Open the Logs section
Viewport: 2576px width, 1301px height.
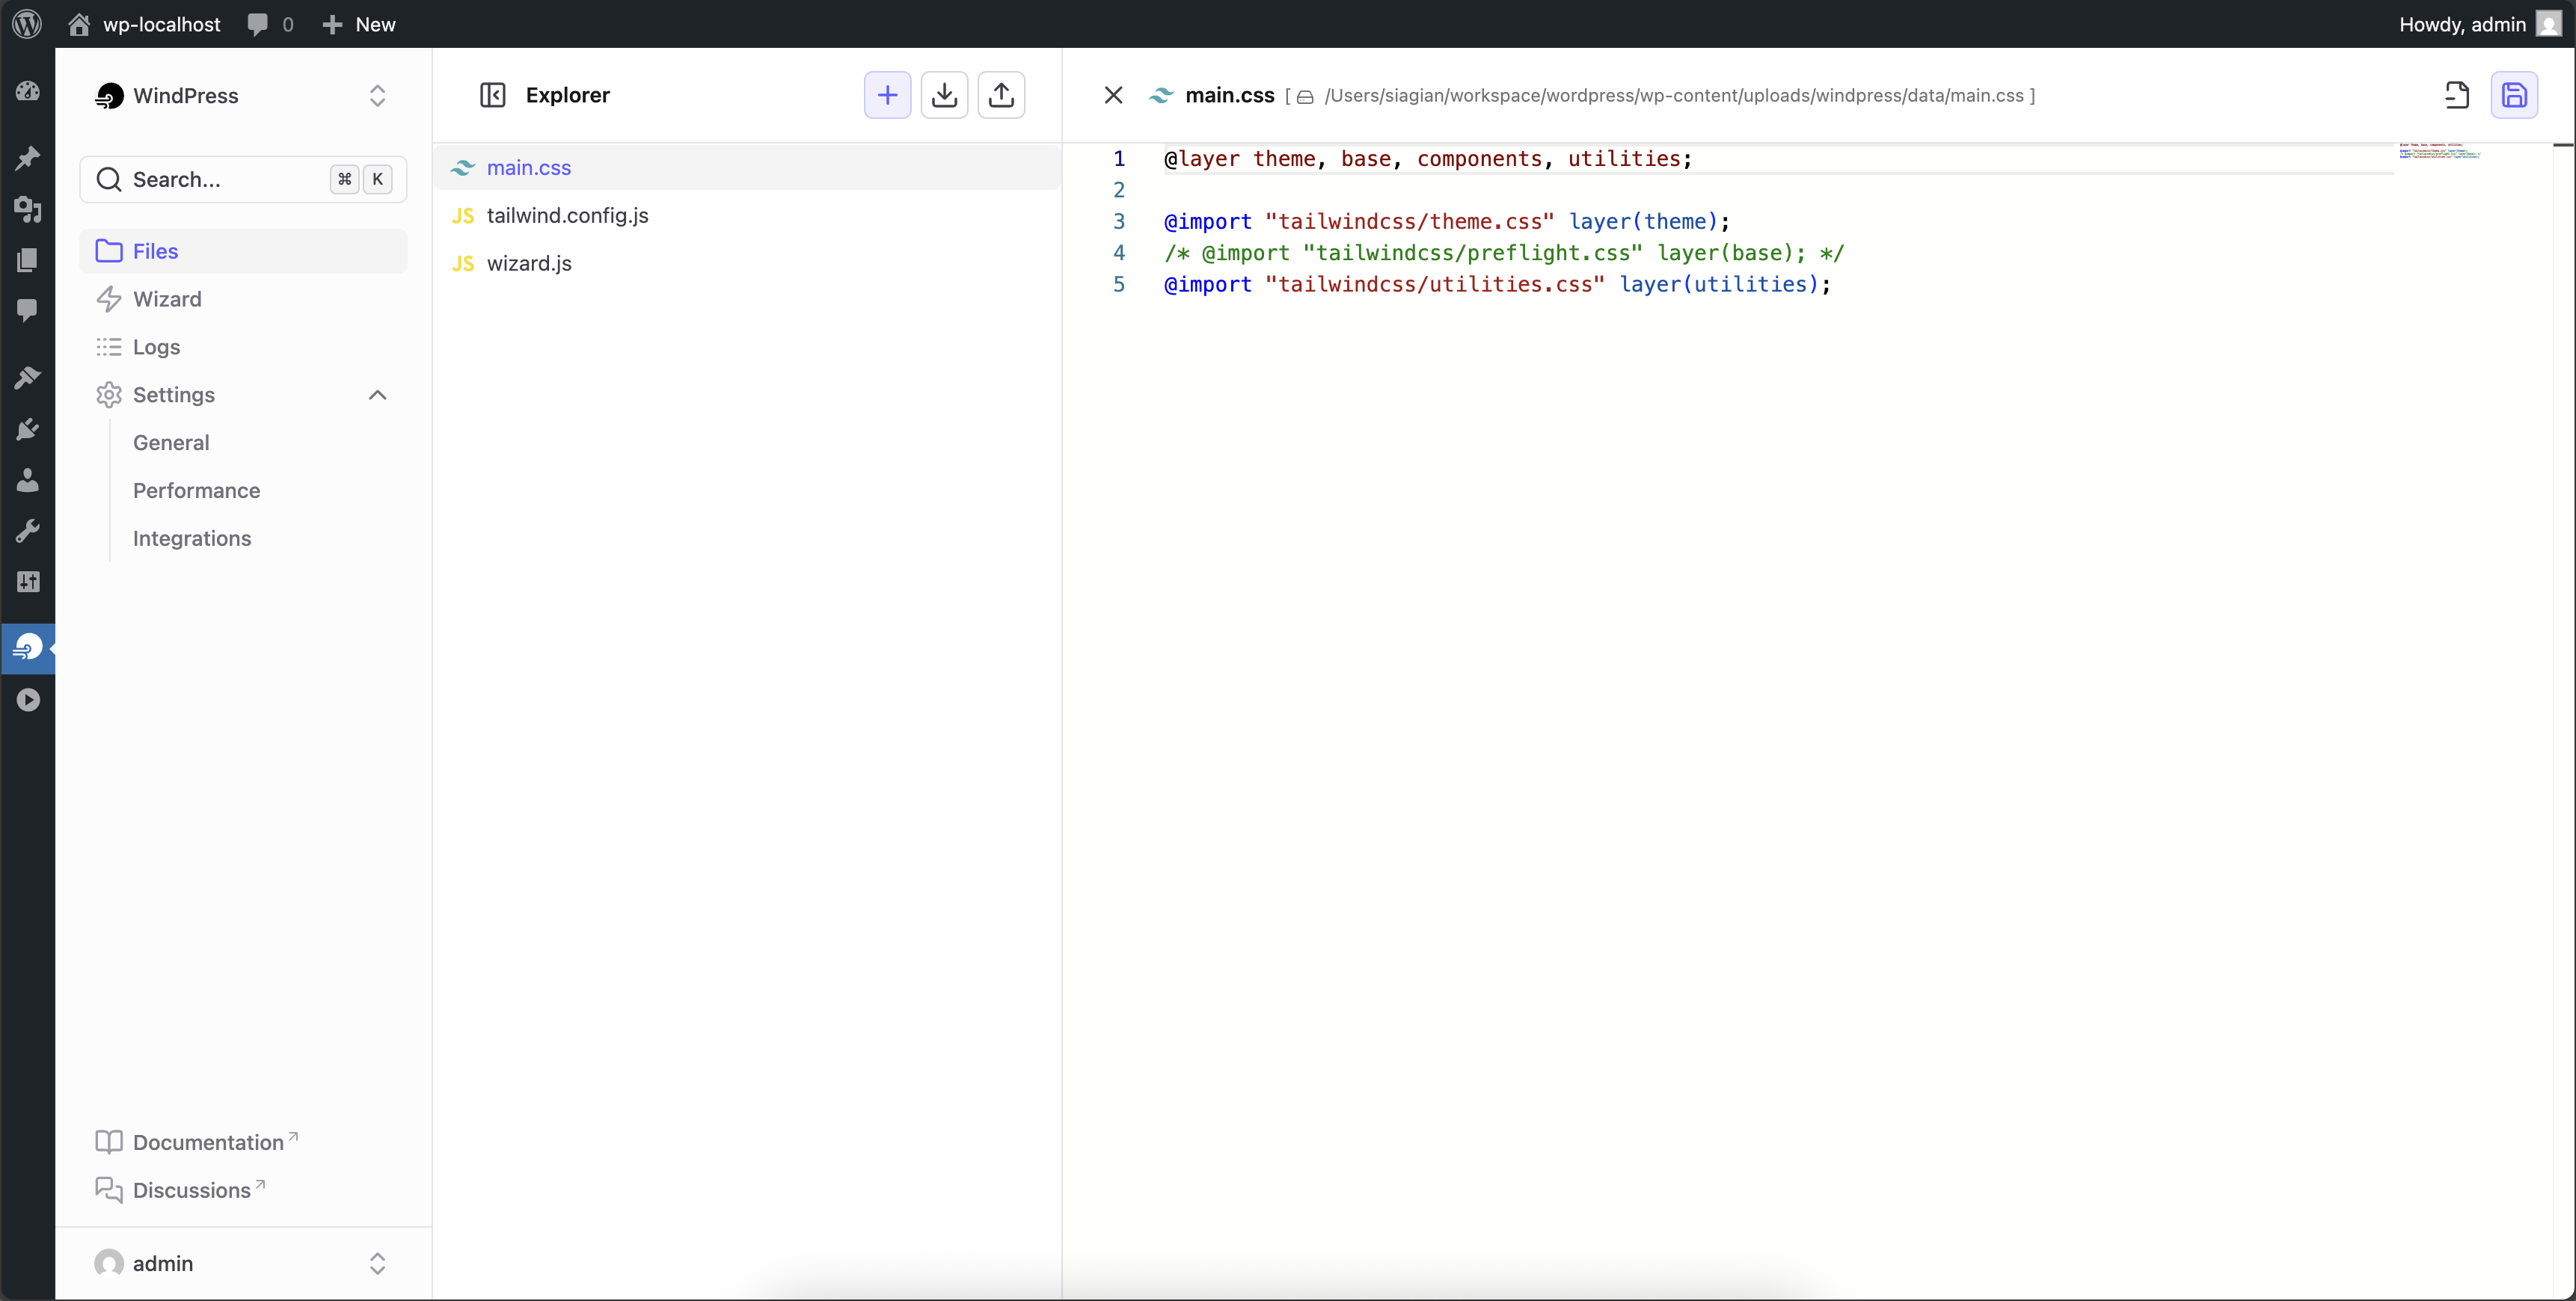(243, 347)
